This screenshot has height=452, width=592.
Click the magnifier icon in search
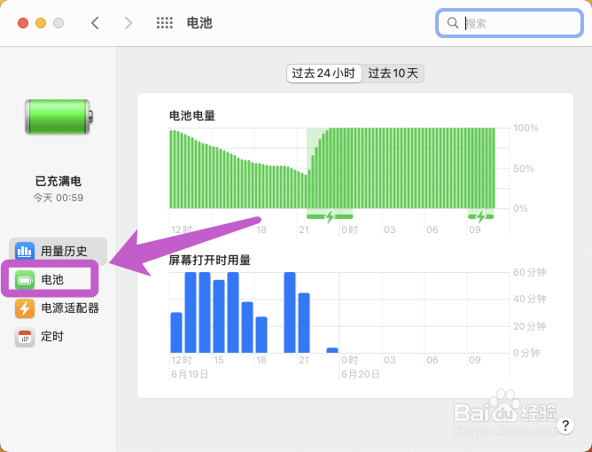click(452, 23)
